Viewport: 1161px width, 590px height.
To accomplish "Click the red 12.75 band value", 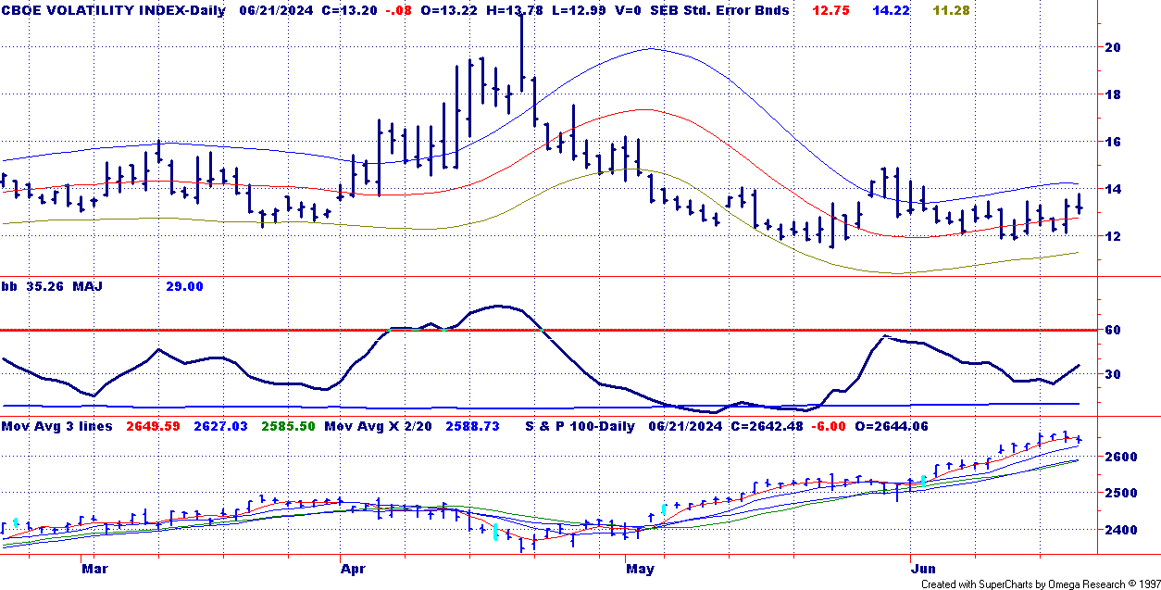I will pyautogui.click(x=829, y=10).
